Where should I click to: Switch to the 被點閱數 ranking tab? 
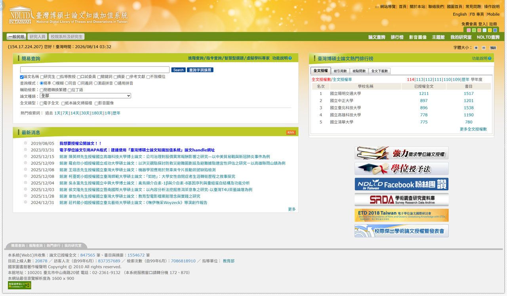pyautogui.click(x=359, y=71)
